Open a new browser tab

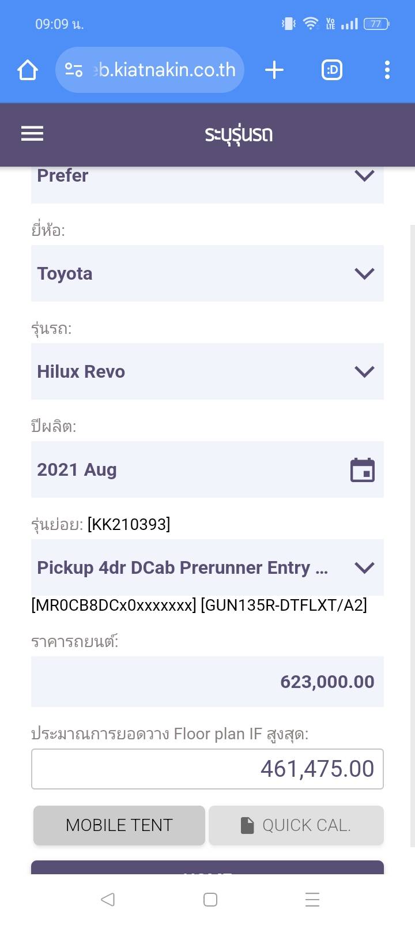(274, 70)
